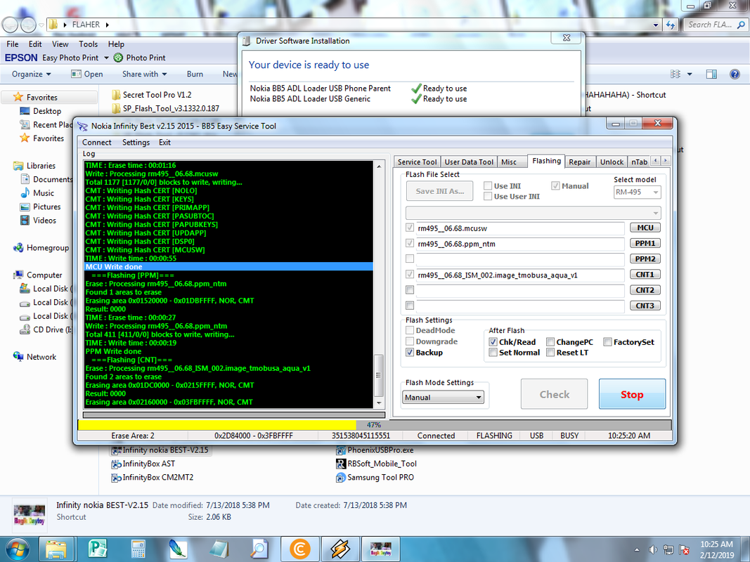Toggle Downgrade checkbox
This screenshot has height=562, width=750.
(x=410, y=341)
